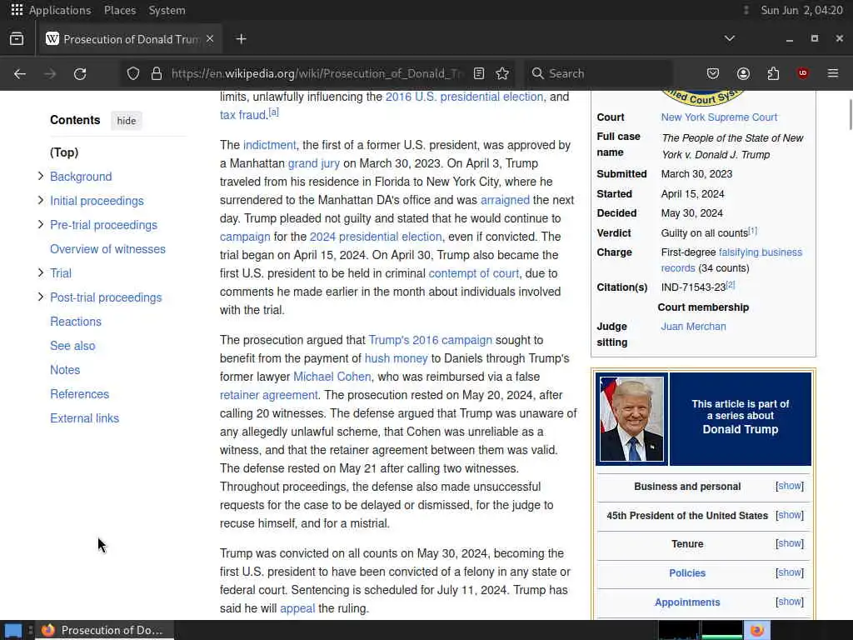Click footnote [a] after tax fraud
Viewport: 853px width, 640px height.
(273, 112)
